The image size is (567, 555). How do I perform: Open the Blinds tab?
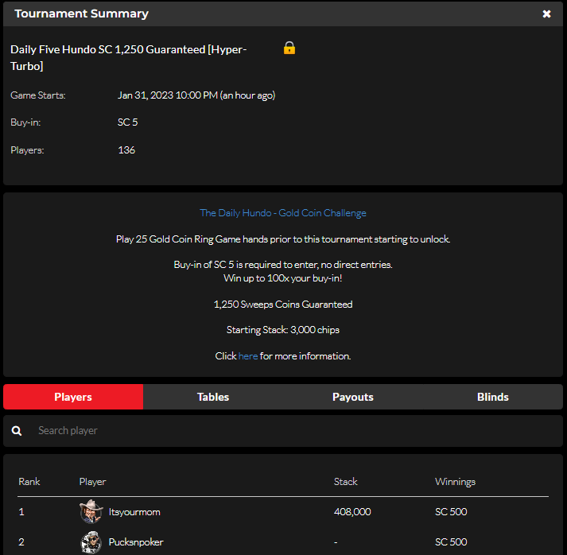[493, 397]
